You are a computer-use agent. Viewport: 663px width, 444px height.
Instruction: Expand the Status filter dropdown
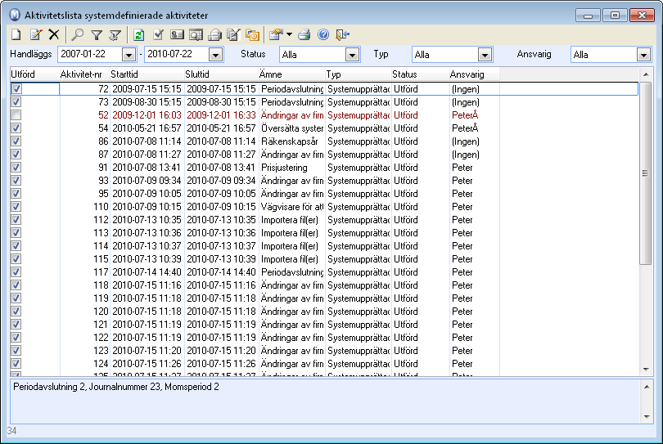tap(352, 55)
